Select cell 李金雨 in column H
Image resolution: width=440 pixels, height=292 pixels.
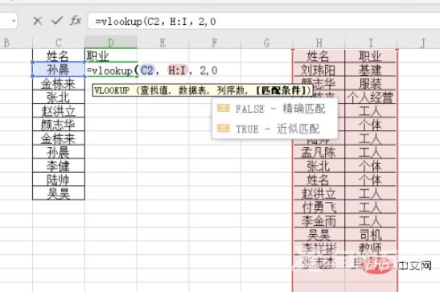pyautogui.click(x=319, y=221)
